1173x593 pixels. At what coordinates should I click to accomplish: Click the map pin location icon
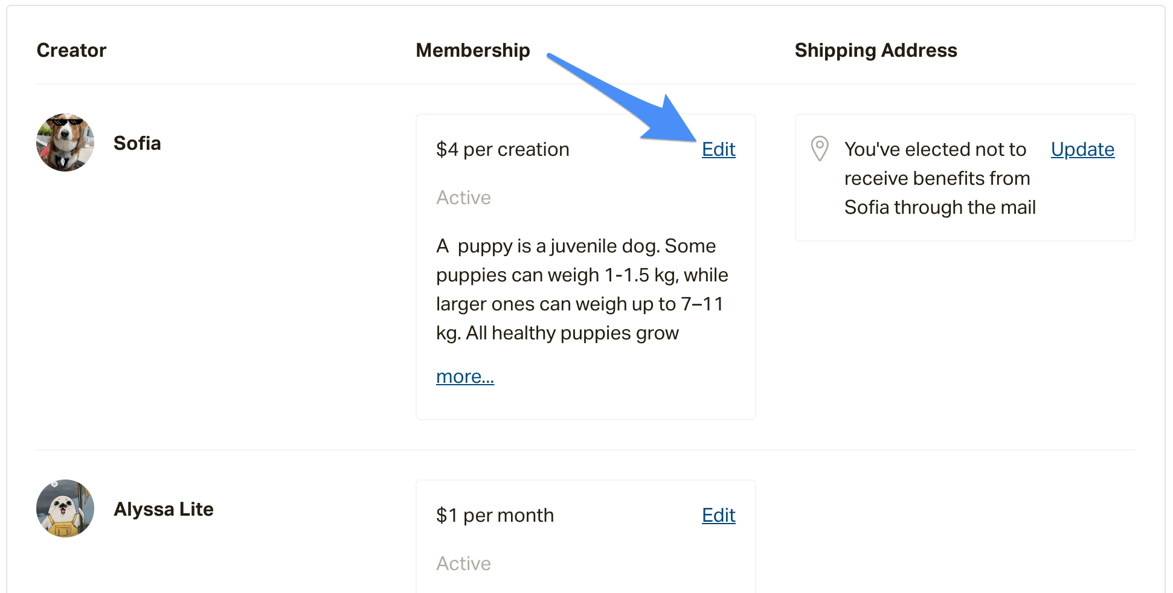(x=819, y=149)
